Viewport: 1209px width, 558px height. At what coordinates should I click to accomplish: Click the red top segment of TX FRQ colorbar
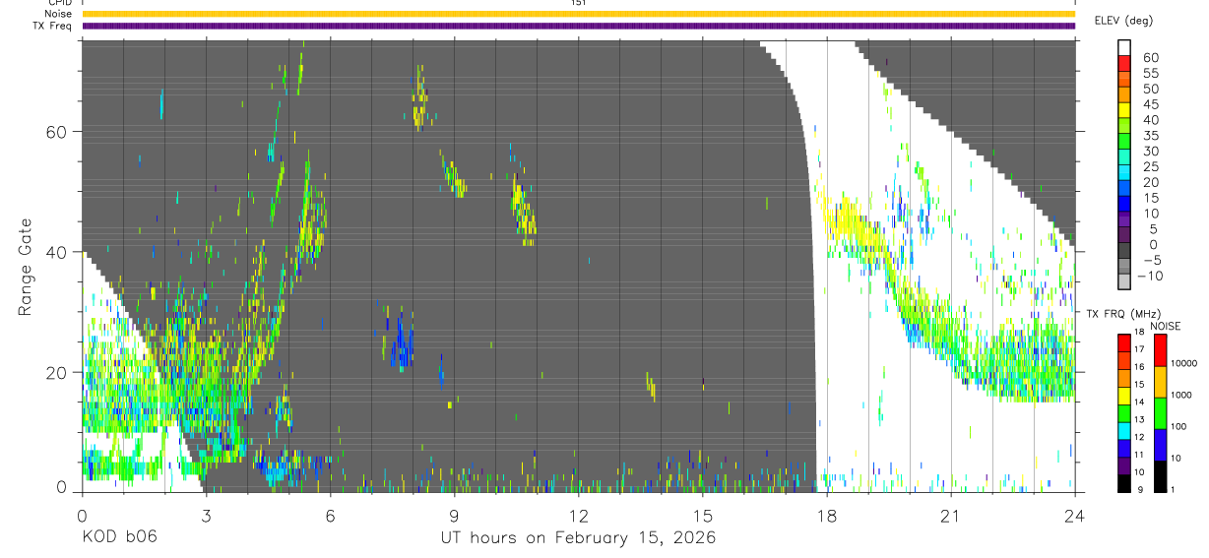point(1124,342)
